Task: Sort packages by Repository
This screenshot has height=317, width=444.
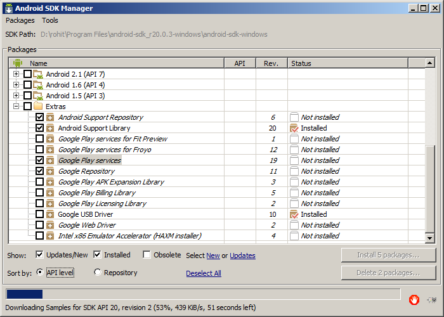Action: tap(98, 272)
